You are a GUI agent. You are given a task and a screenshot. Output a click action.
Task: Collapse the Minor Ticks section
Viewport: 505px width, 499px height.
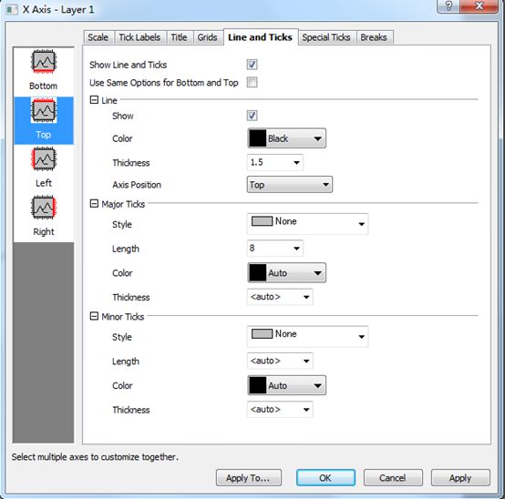pos(94,316)
